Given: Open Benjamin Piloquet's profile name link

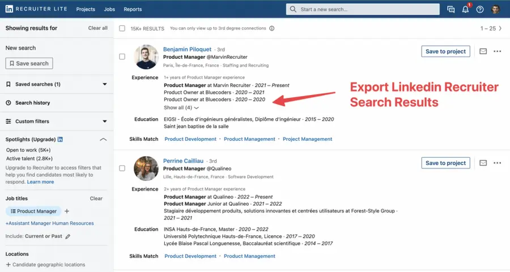Looking at the screenshot, I should tap(188, 49).
